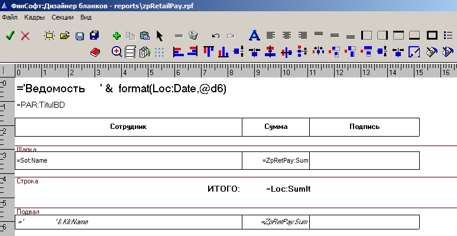This screenshot has width=457, height=236.
Task: Click the zoom magnifier icon
Action: (x=116, y=52)
